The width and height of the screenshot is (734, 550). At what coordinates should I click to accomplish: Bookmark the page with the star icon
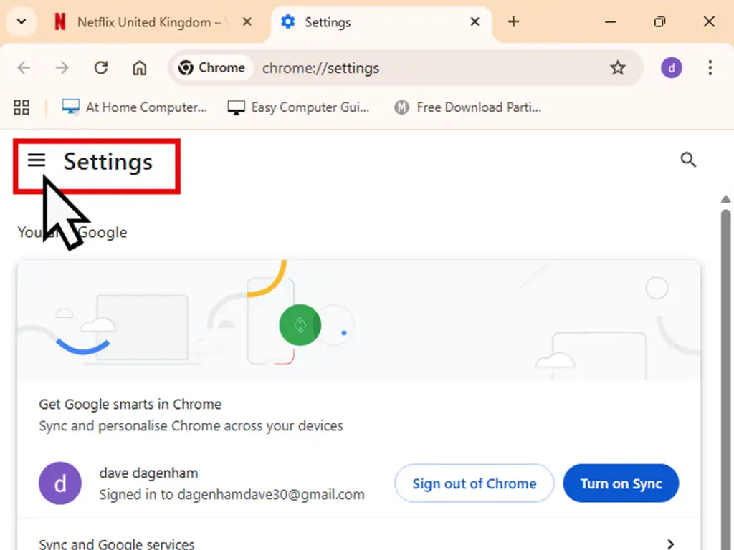pos(618,67)
